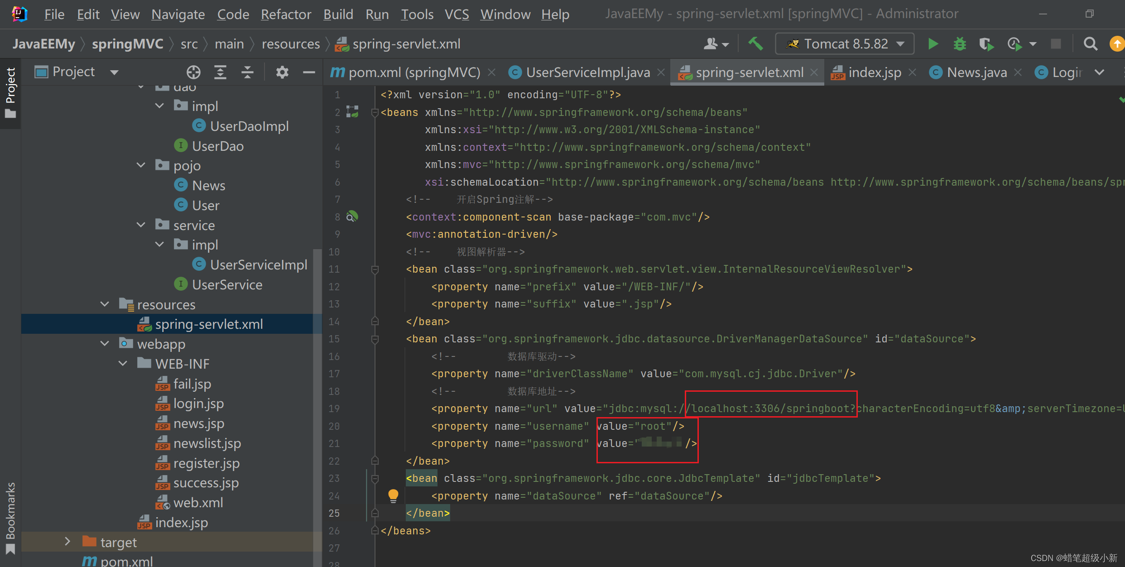
Task: Toggle fold marker on line 15 bean
Action: click(375, 339)
